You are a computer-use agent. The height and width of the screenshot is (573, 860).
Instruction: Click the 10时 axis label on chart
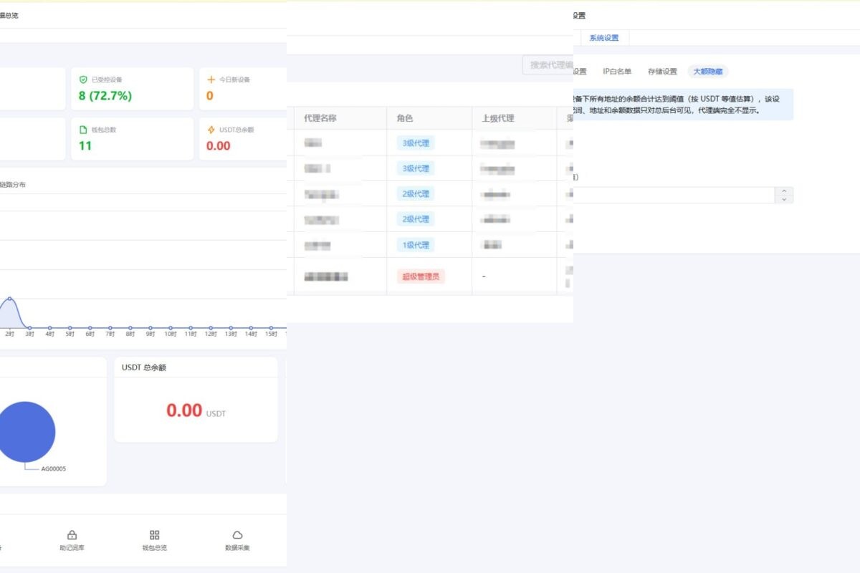pyautogui.click(x=171, y=334)
